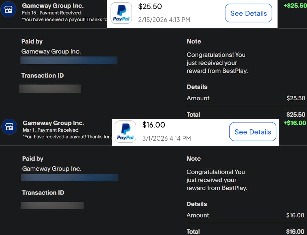
Task: Click the green +$25.50 amount
Action: coord(295,6)
